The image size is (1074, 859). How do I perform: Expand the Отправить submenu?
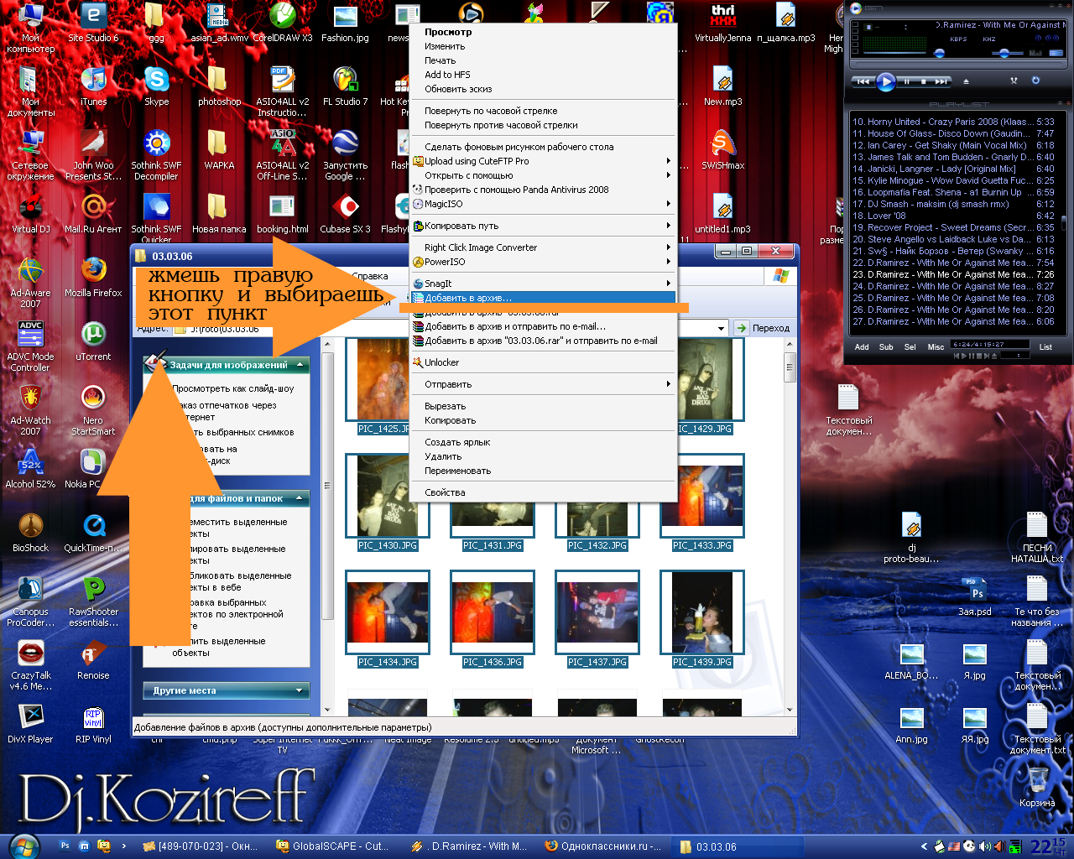[543, 384]
